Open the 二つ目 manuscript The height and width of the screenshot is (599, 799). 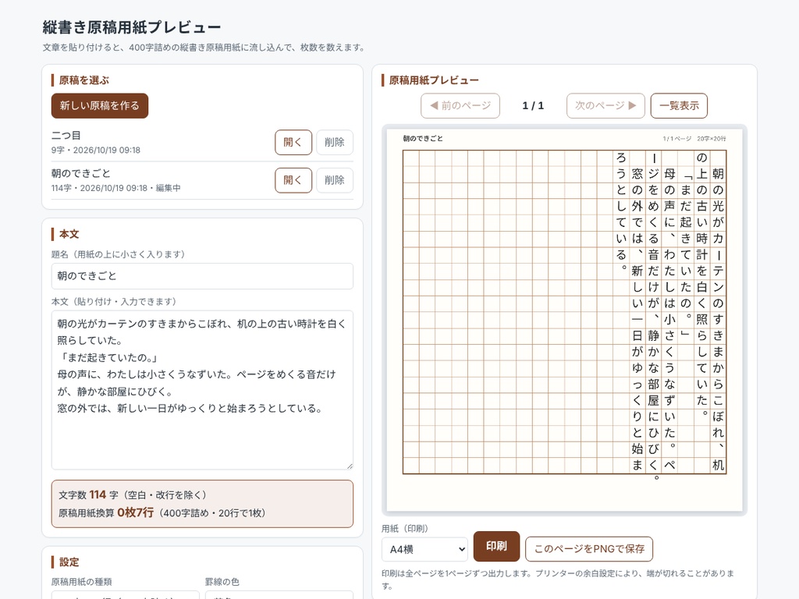tap(293, 142)
